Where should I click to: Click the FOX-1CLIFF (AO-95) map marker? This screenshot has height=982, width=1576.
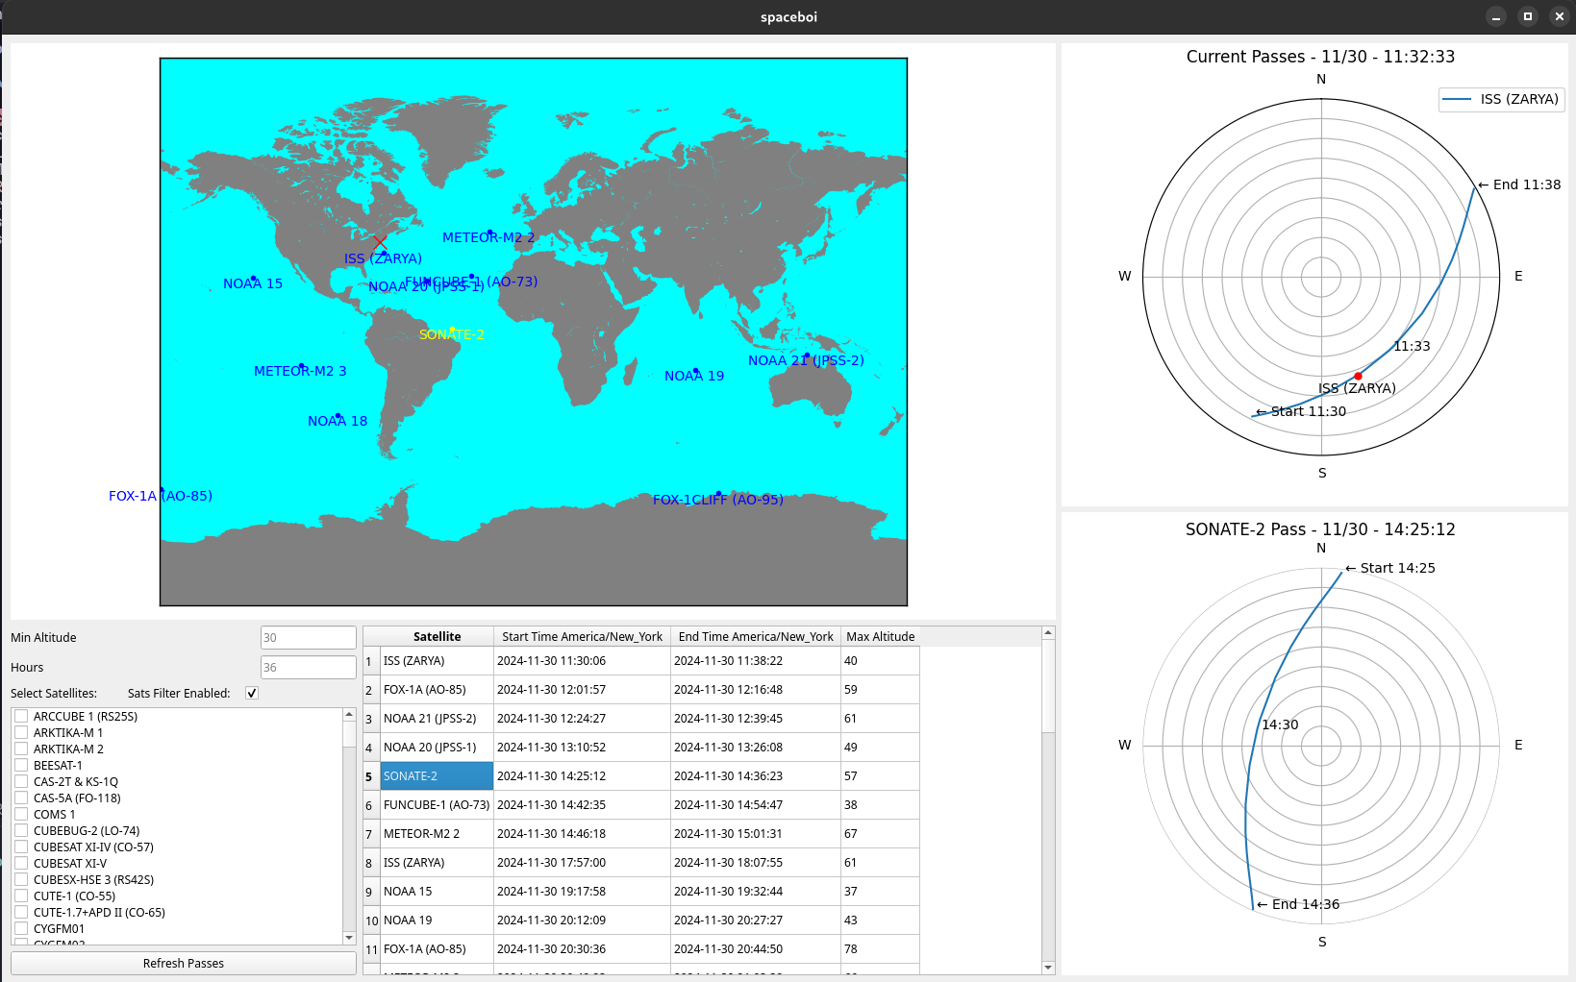718,494
